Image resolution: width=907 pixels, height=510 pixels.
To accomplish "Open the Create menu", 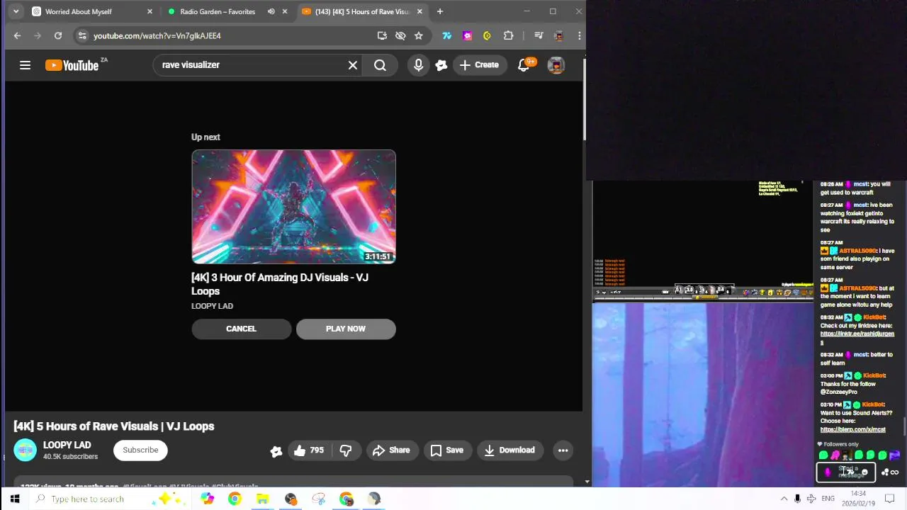I will coord(480,65).
